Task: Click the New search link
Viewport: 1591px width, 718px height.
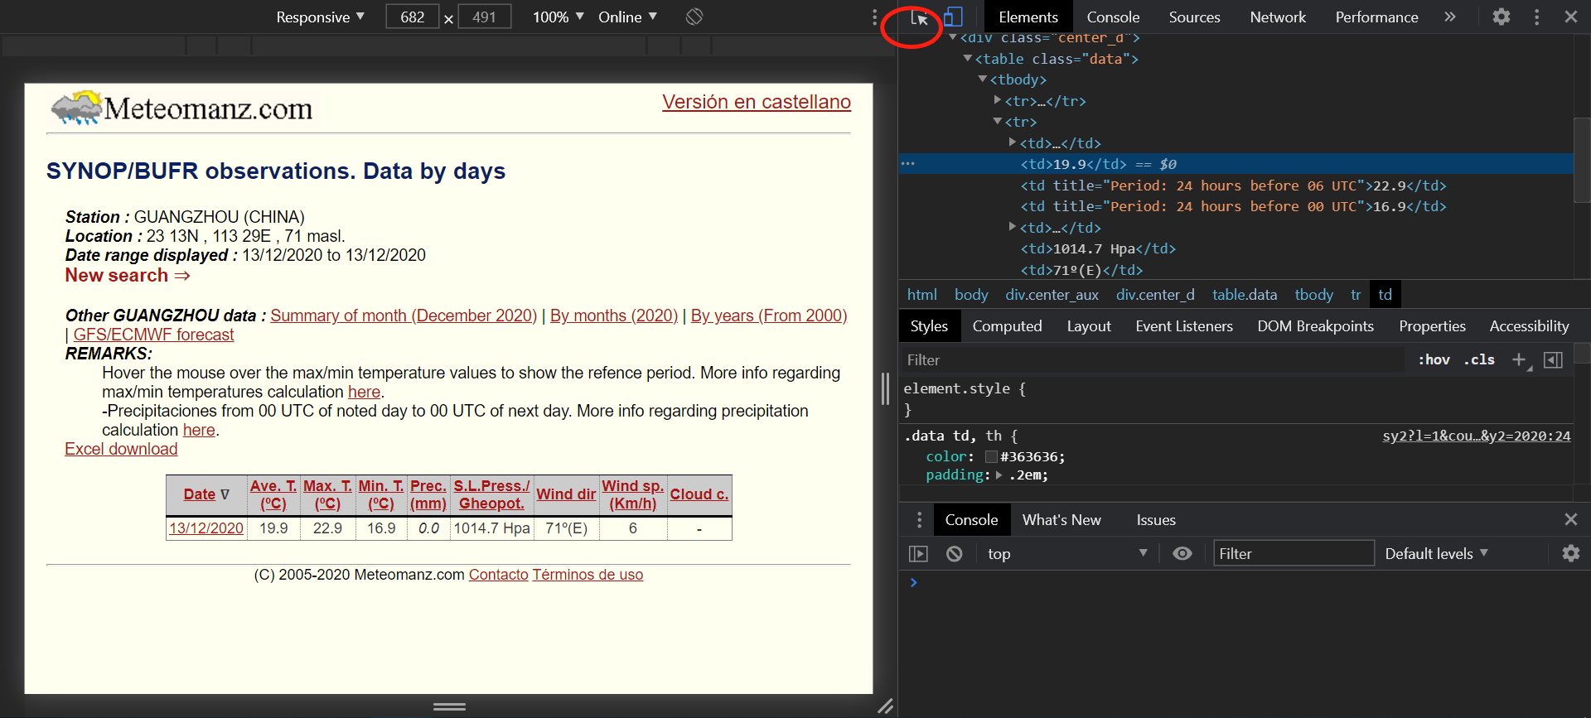Action: click(x=128, y=275)
